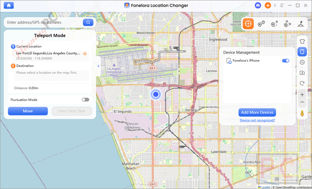312x189 pixels.
Task: Click the Leaflet attribution link
Action: [266, 187]
